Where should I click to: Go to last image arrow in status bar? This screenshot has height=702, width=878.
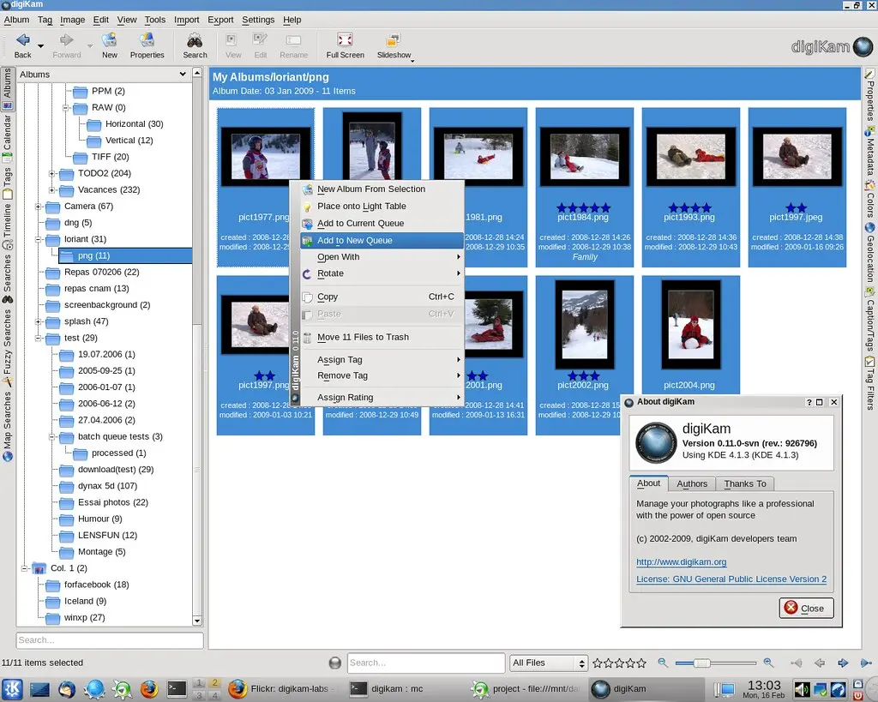866,663
